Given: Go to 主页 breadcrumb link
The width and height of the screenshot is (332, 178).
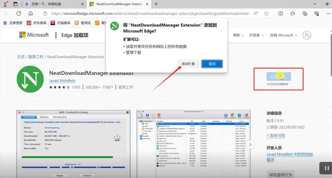Looking at the screenshot, I should pyautogui.click(x=21, y=57).
